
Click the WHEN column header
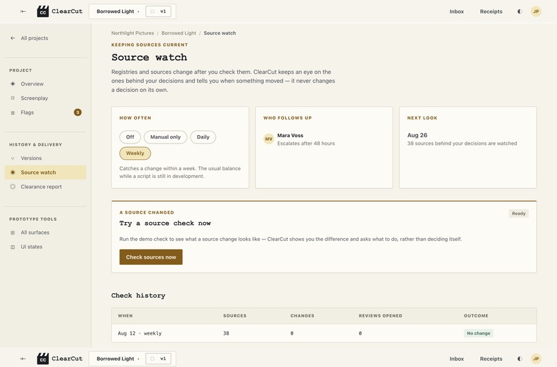(x=125, y=315)
